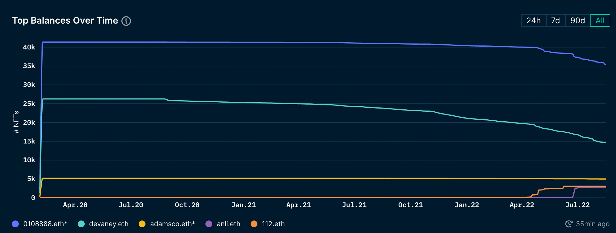616x233 pixels.
Task: Click the info icon beside chart title
Action: (x=126, y=21)
